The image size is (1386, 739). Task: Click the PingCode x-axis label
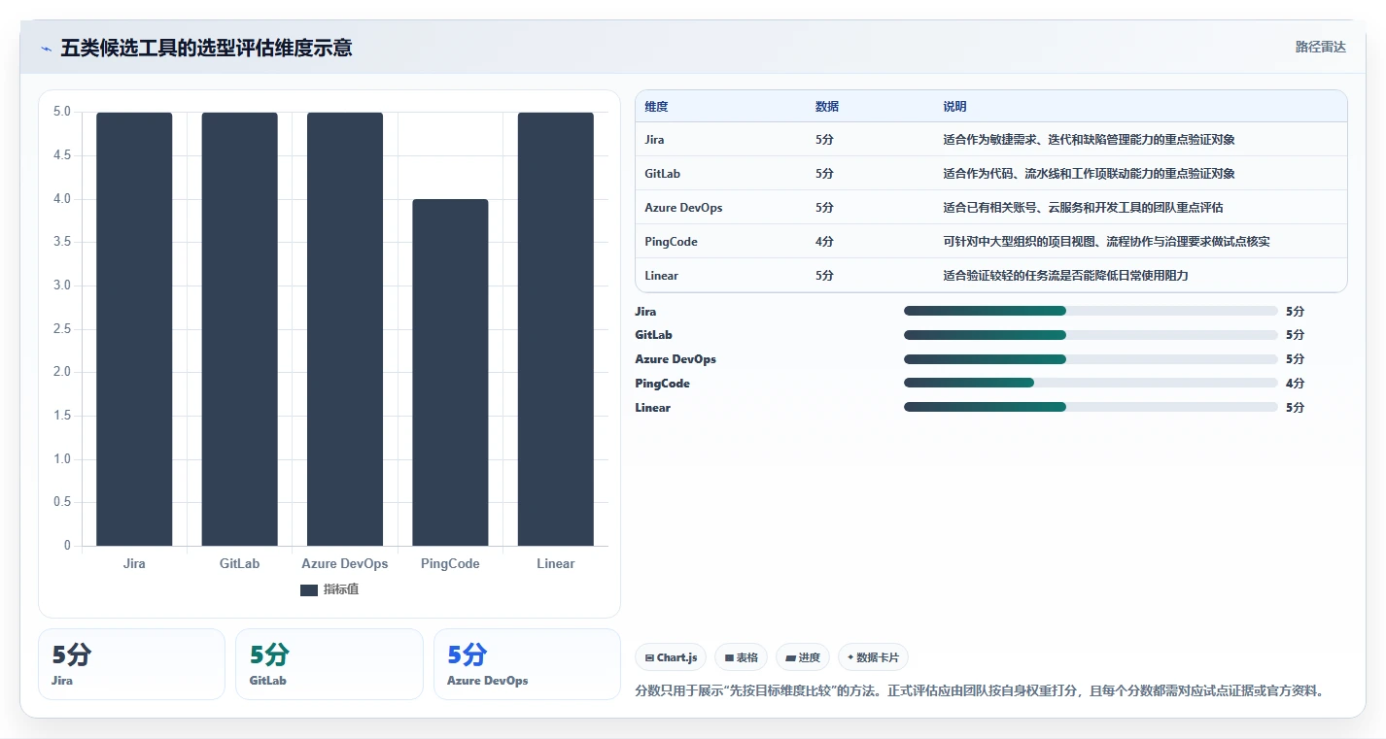[450, 563]
